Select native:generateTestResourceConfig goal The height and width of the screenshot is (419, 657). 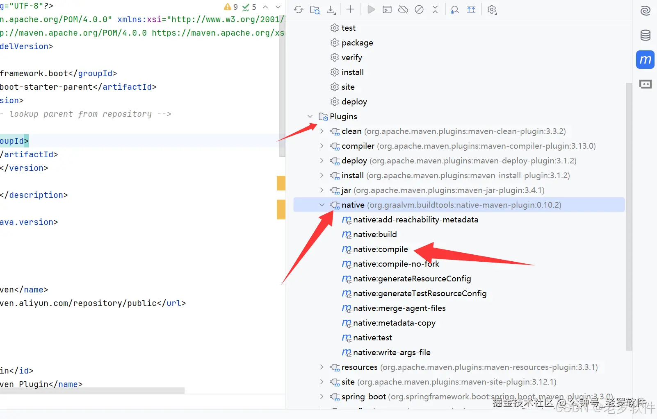tap(414, 293)
